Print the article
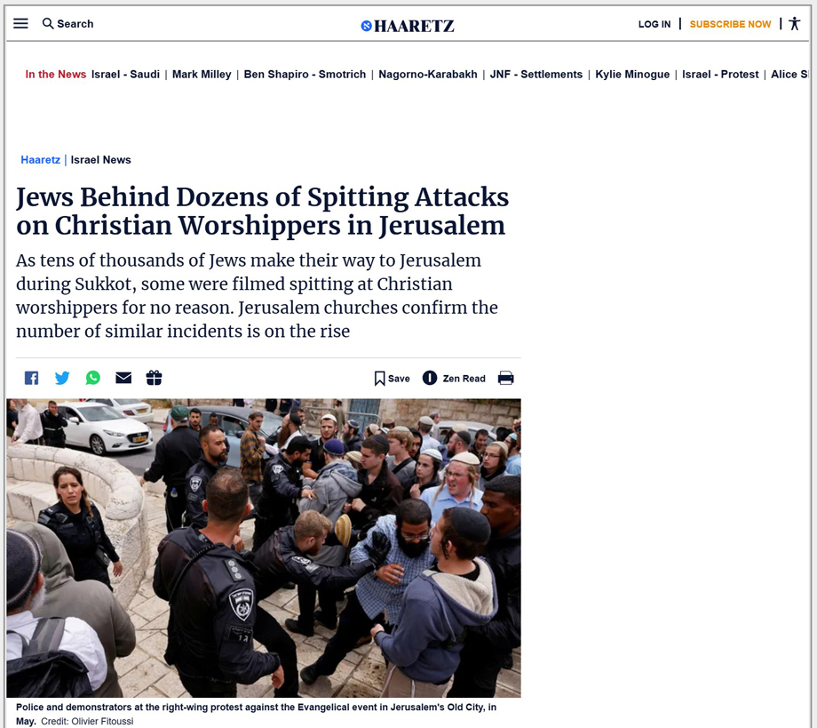The image size is (817, 728). 505,378
